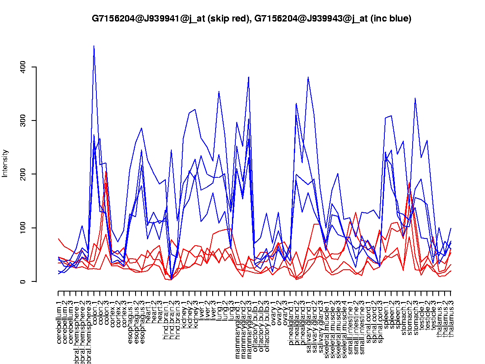Screen dimensions: 485x364
Task: Click the 200 tick label on y-axis
Action: 23,174
